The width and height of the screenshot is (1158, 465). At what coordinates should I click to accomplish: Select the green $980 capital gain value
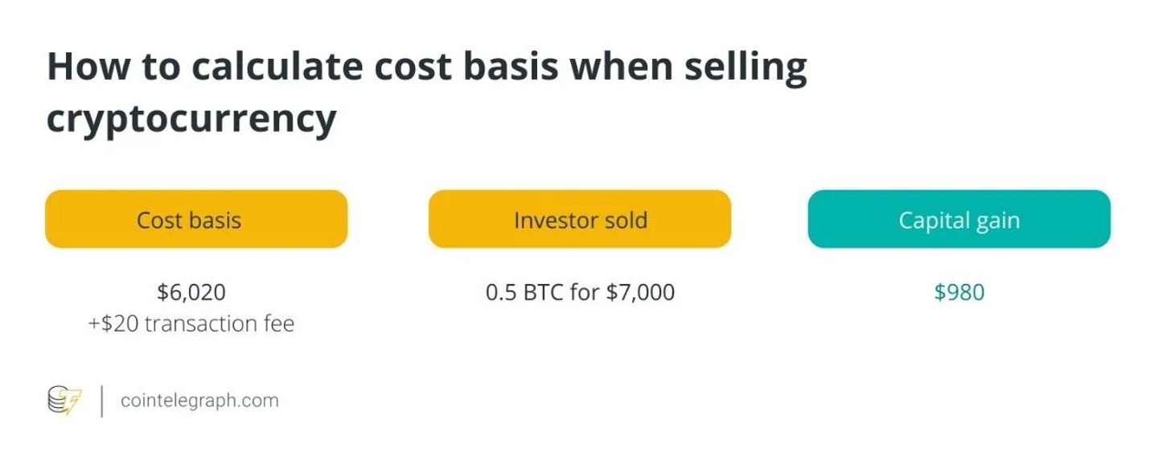click(x=959, y=291)
